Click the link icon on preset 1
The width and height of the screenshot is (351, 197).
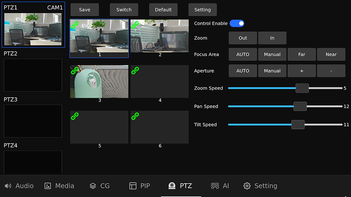[75, 25]
